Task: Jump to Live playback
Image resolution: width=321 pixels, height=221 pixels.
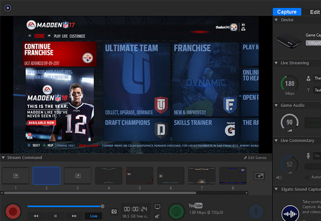Action: [94, 216]
